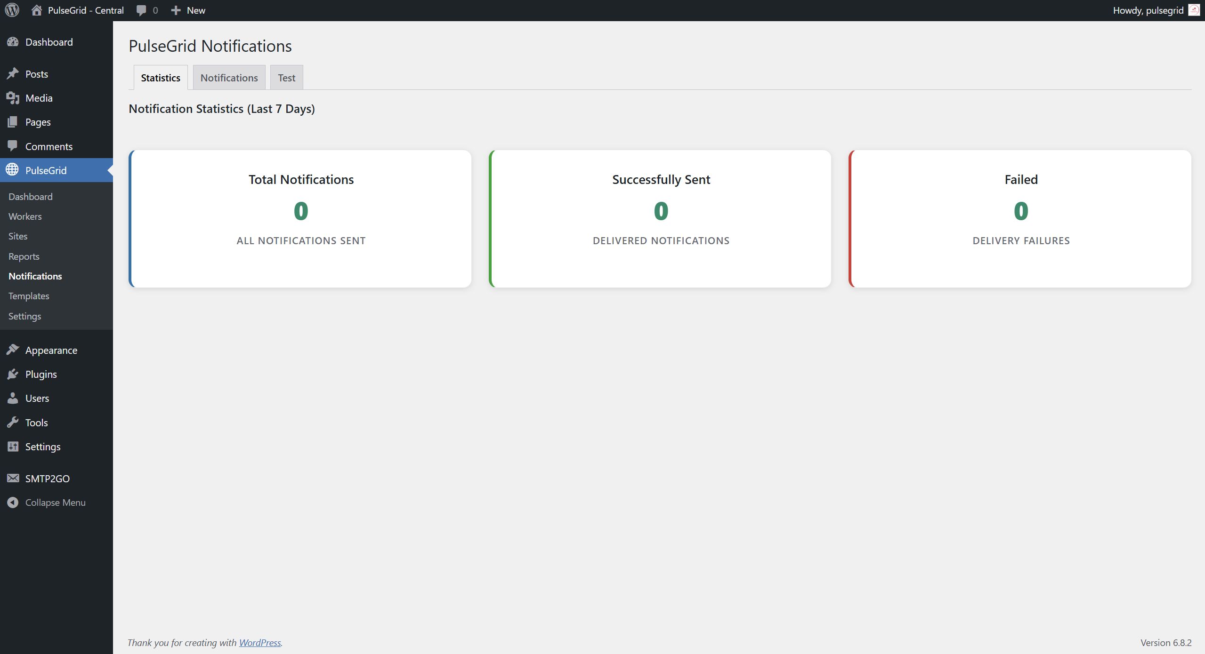Click the Posts pushpin icon
The image size is (1205, 654).
13,74
